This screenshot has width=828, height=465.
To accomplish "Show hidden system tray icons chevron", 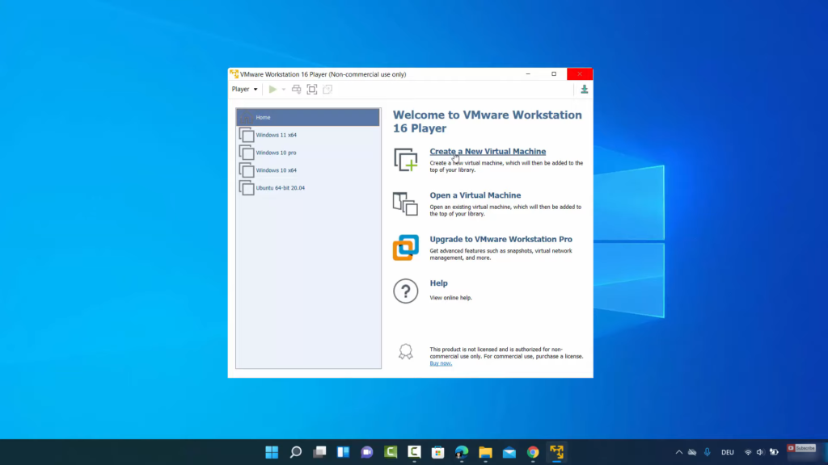I will (679, 452).
